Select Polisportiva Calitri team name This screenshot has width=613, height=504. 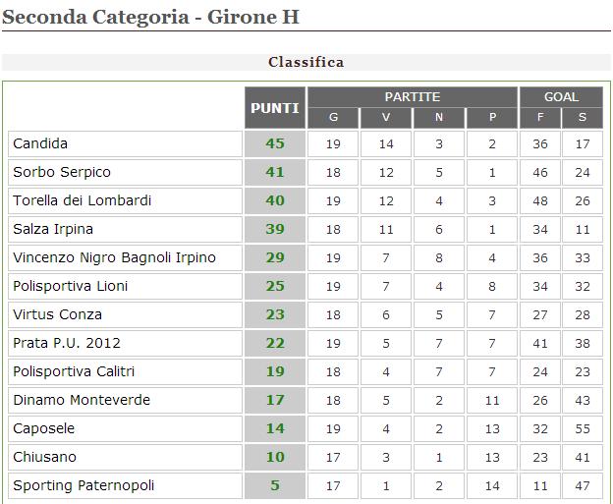pyautogui.click(x=74, y=372)
